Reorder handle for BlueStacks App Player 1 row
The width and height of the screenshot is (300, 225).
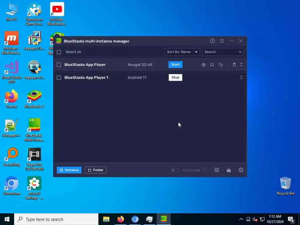[241, 77]
